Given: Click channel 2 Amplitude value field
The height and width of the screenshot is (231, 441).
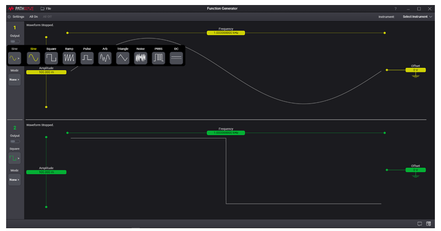Looking at the screenshot, I should (46, 172).
